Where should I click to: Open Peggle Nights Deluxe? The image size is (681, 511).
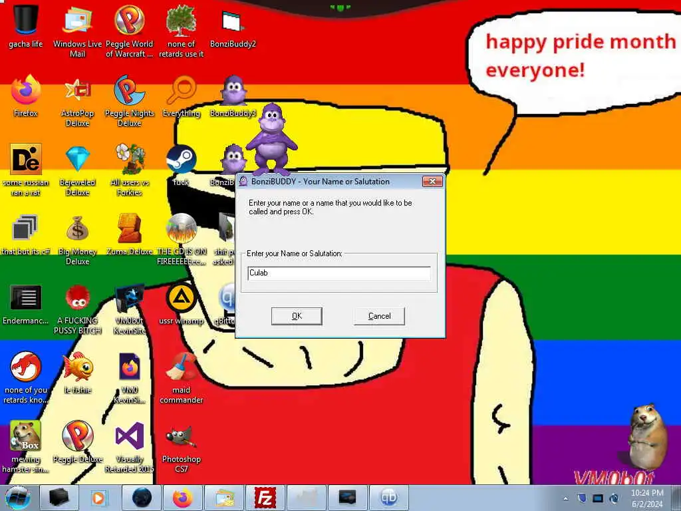[129, 90]
